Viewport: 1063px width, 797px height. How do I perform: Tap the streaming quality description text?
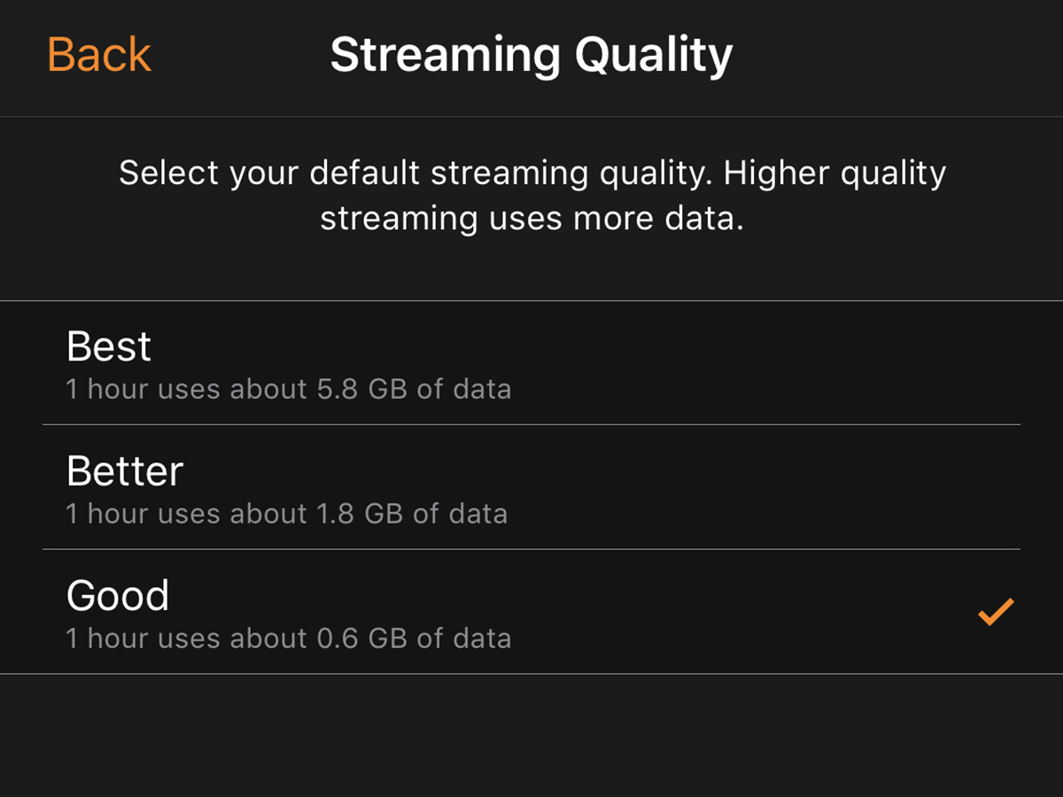(x=531, y=195)
